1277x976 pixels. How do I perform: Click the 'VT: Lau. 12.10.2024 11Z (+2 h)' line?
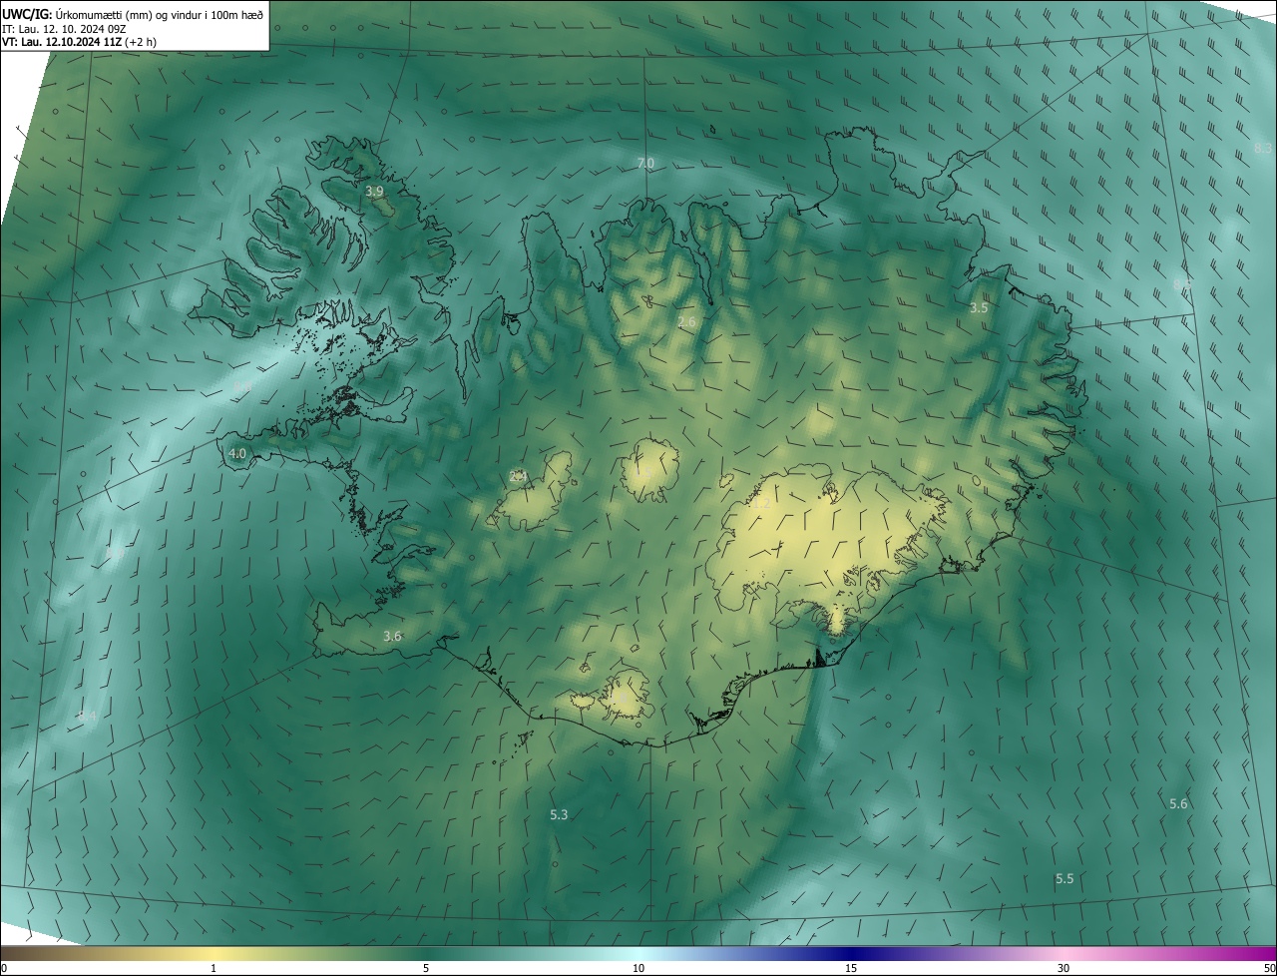[79, 42]
